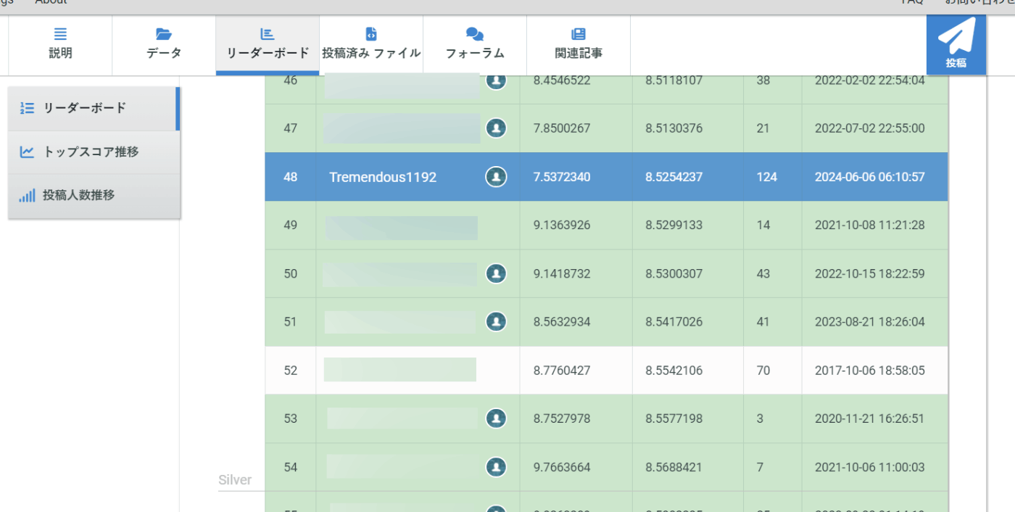
Task: Open トップスコア推移 in the sidebar
Action: pyautogui.click(x=94, y=152)
